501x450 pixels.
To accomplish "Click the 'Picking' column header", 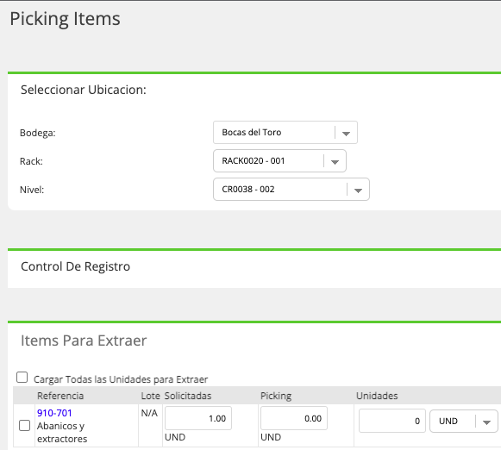I will tap(276, 396).
